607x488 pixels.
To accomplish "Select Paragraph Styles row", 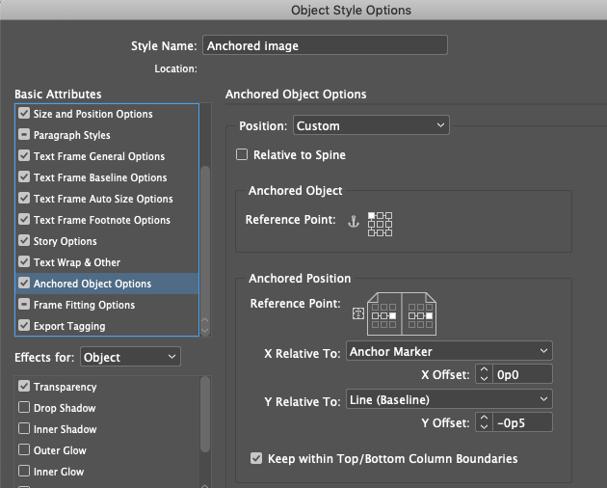I will pos(107,135).
